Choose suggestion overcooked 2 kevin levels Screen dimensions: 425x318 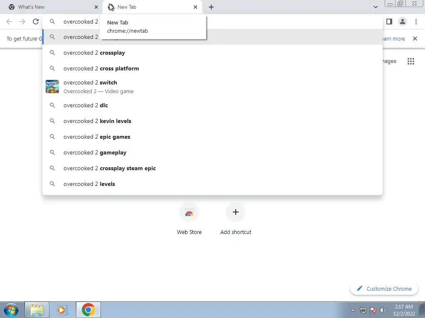point(212,121)
